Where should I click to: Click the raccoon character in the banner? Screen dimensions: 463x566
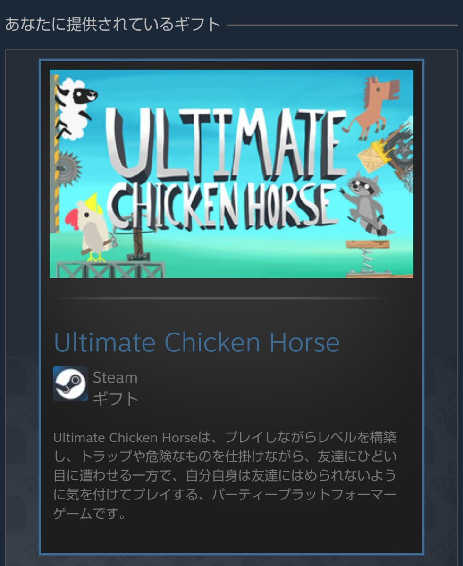click(366, 203)
